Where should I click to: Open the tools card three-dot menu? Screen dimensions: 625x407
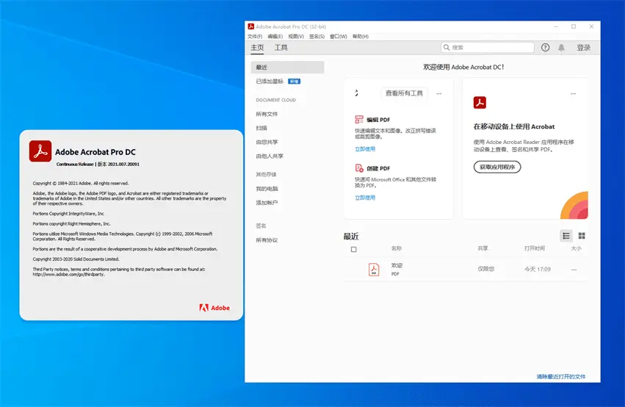click(x=439, y=93)
